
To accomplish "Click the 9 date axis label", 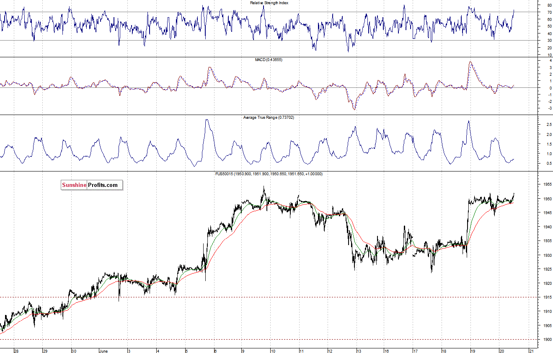I will (x=243, y=350).
